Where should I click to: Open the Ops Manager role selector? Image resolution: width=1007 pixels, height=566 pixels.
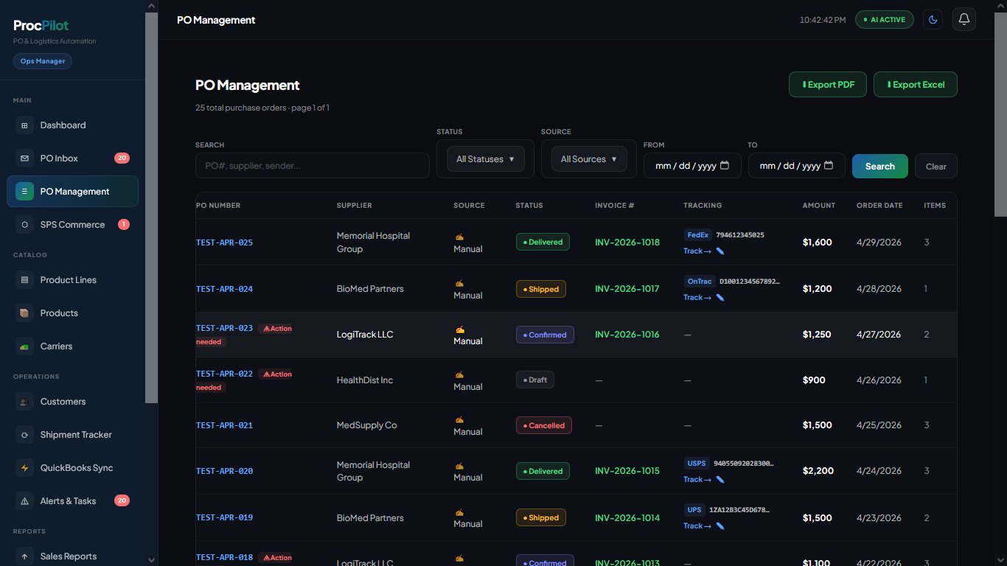click(42, 61)
